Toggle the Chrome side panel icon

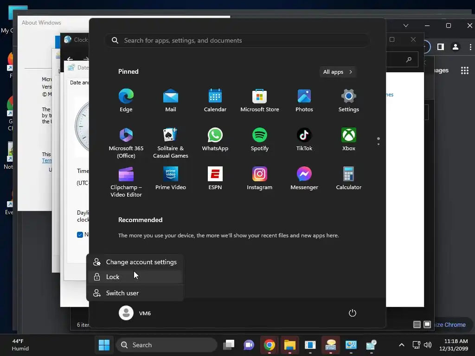pyautogui.click(x=441, y=47)
